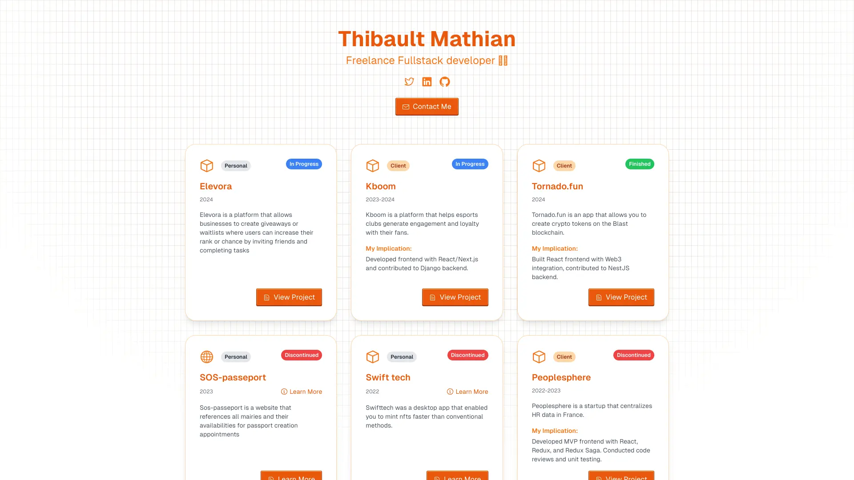Open the Elevora project page

(289, 297)
